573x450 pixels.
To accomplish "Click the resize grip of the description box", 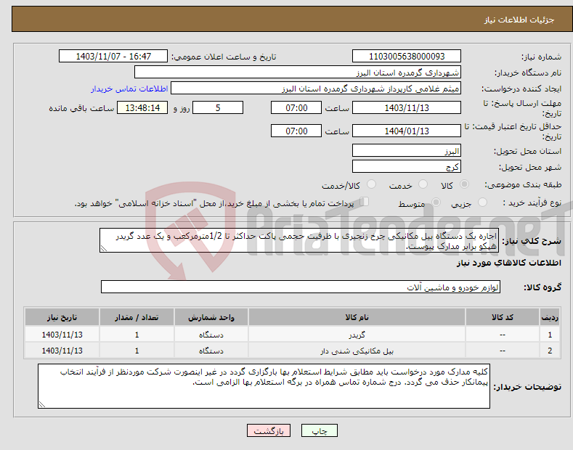I will pyautogui.click(x=103, y=248).
